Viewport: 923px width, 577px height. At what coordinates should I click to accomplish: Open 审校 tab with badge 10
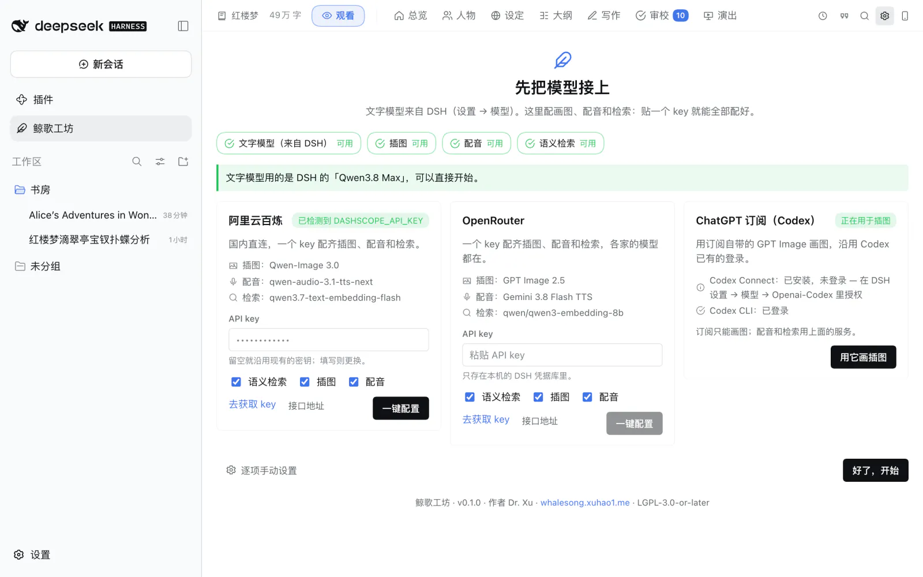click(662, 16)
